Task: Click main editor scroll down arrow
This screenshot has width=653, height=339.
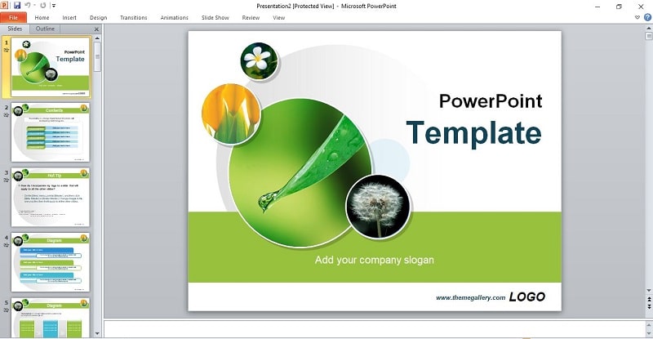Action: tap(649, 291)
